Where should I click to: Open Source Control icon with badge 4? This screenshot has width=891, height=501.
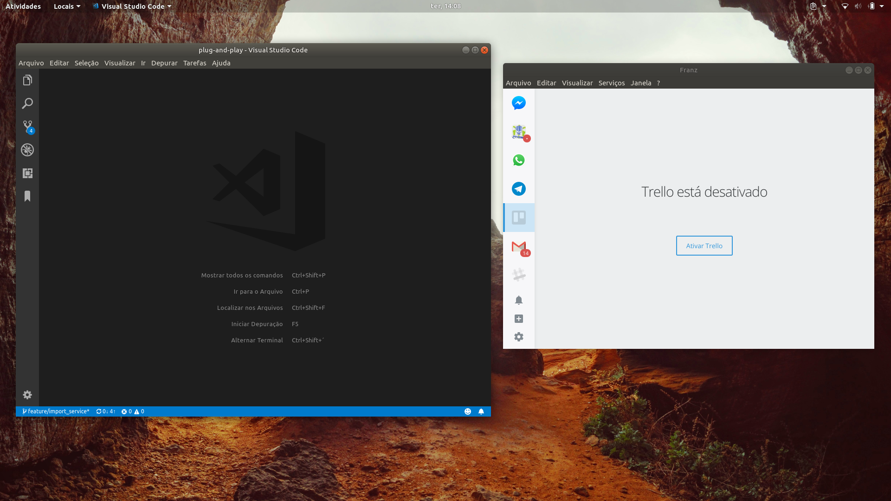(27, 126)
